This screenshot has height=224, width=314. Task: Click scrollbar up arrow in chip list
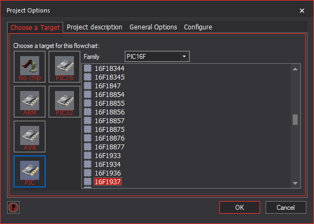[295, 69]
